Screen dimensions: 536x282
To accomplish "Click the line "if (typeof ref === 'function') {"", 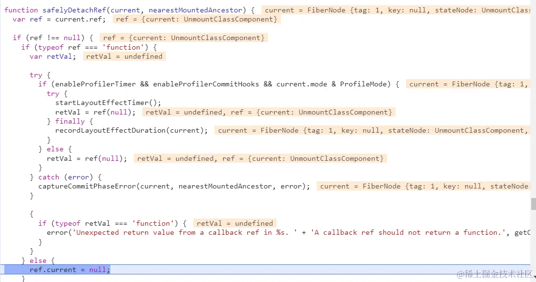I will click(x=89, y=47).
